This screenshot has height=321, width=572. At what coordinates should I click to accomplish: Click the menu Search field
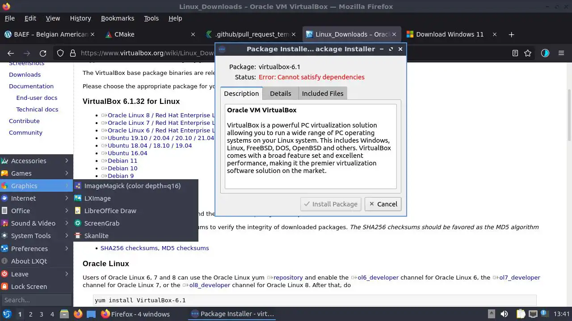36,300
